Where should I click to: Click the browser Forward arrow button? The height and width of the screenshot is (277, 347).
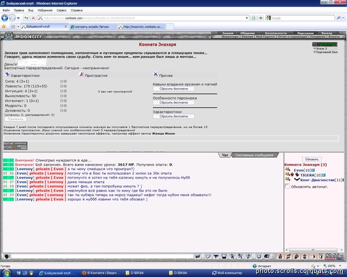pyautogui.click(x=12, y=18)
